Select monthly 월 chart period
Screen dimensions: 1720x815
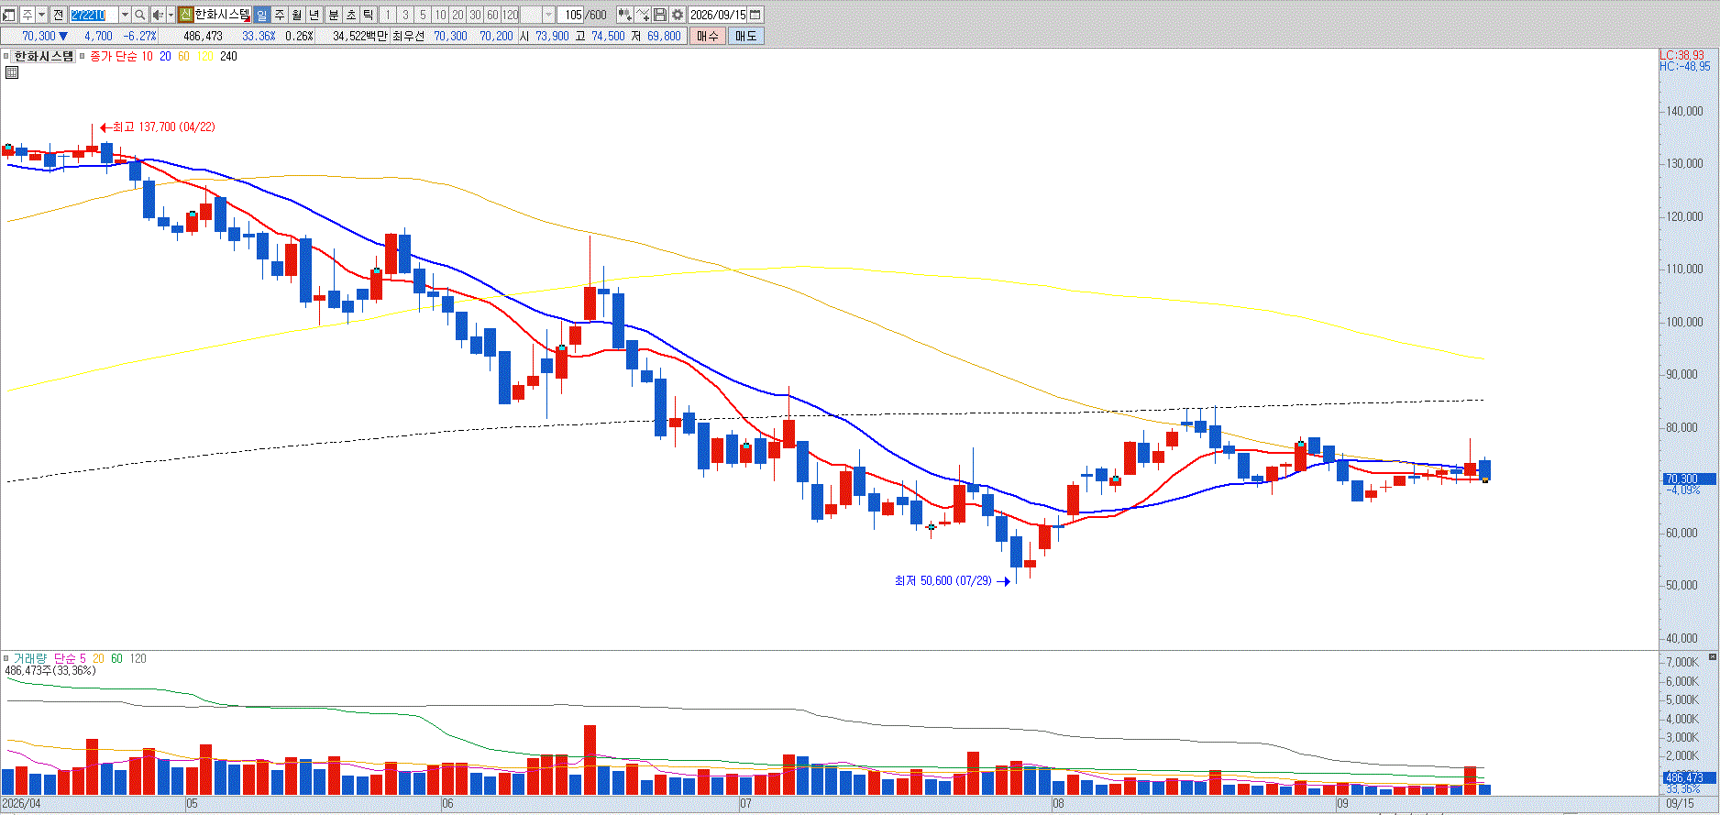(x=296, y=15)
